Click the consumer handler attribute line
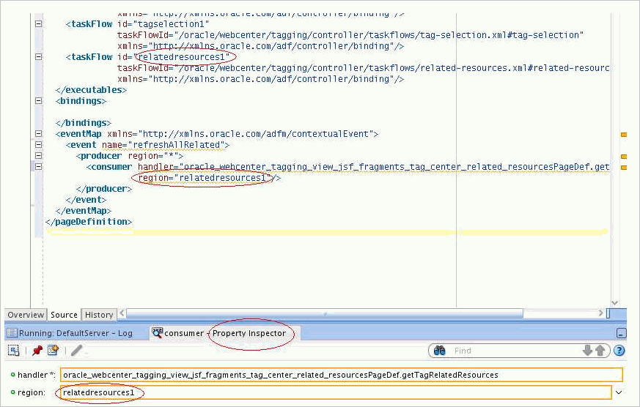Image resolution: width=640 pixels, height=407 pixels. (348, 167)
